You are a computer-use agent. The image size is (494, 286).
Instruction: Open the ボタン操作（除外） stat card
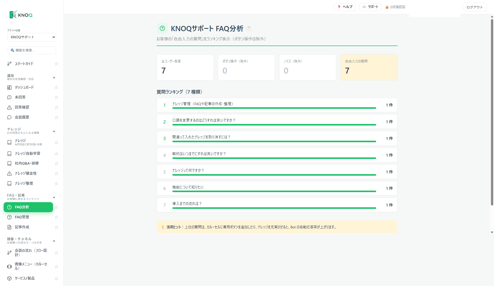pos(246,67)
